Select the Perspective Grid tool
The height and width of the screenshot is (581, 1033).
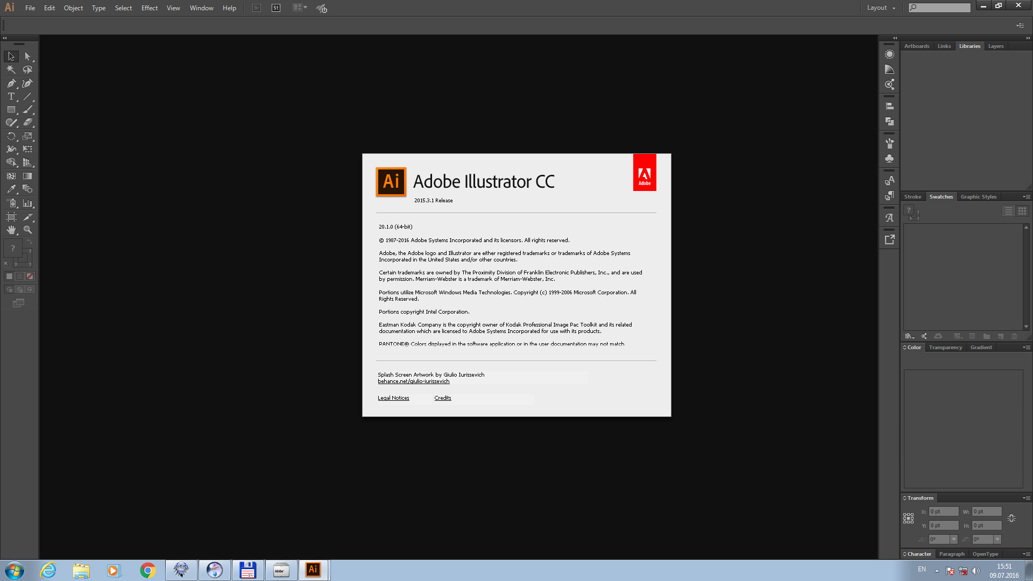(x=27, y=162)
